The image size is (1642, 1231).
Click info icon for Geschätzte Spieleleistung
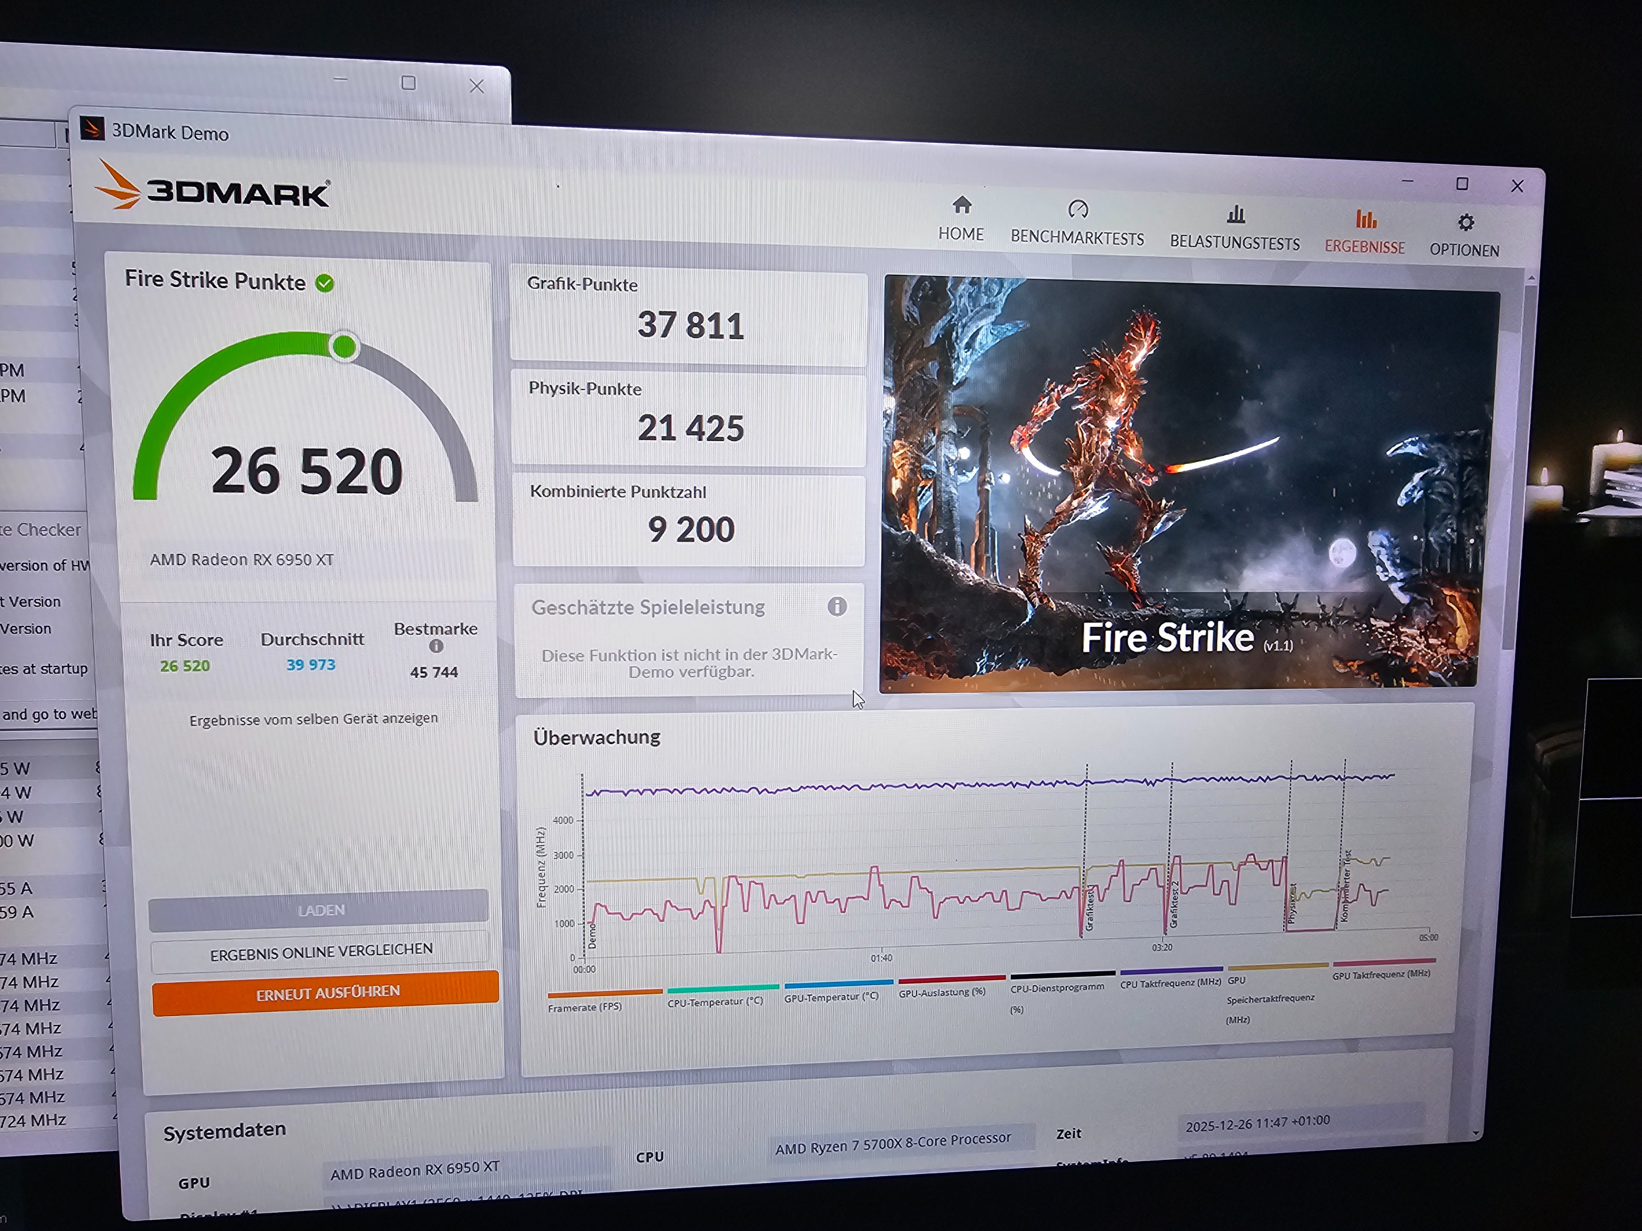pyautogui.click(x=836, y=607)
